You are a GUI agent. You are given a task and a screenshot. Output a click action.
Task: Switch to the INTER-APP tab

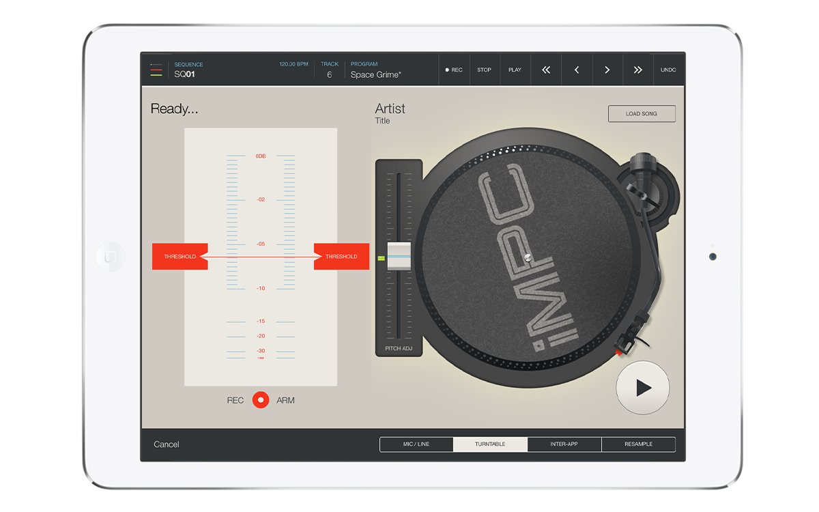(564, 444)
